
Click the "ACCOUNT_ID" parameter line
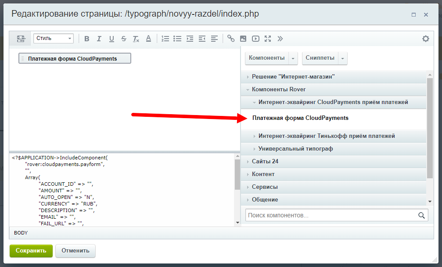pyautogui.click(x=66, y=184)
